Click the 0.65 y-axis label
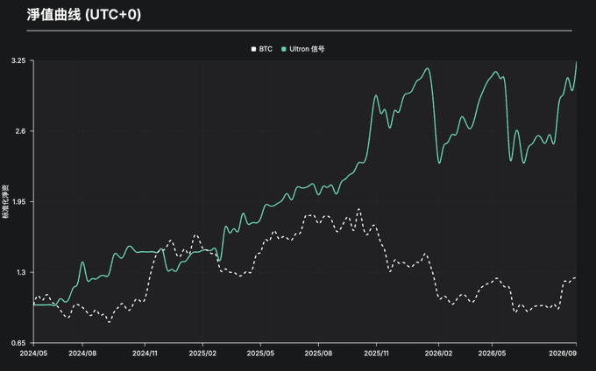596x371 pixels. tap(18, 343)
